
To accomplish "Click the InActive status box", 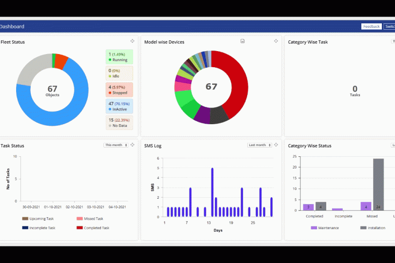I will tap(119, 106).
